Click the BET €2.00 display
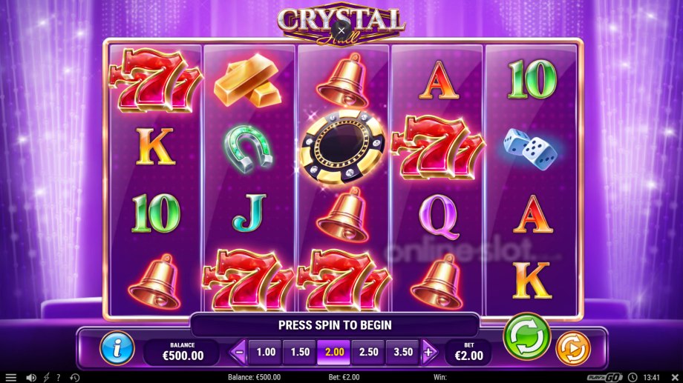This screenshot has width=683, height=383. [x=468, y=352]
